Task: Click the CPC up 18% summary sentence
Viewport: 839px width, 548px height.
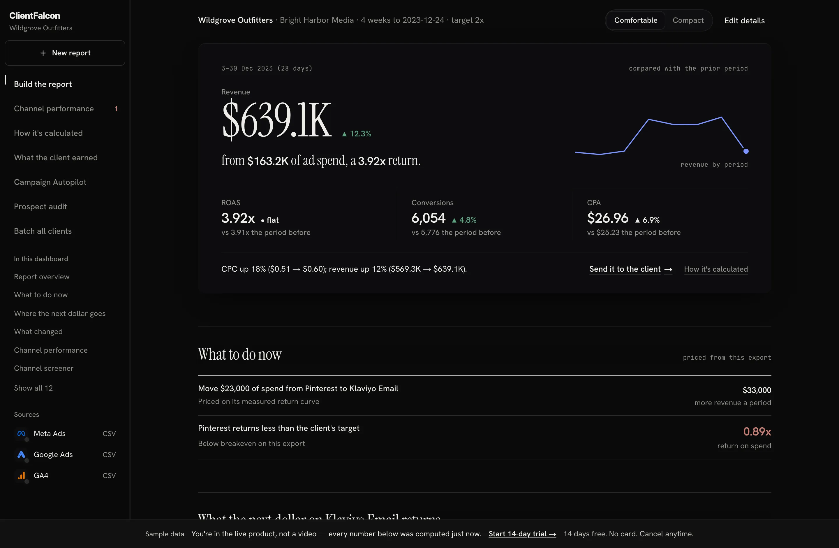Action: point(344,269)
